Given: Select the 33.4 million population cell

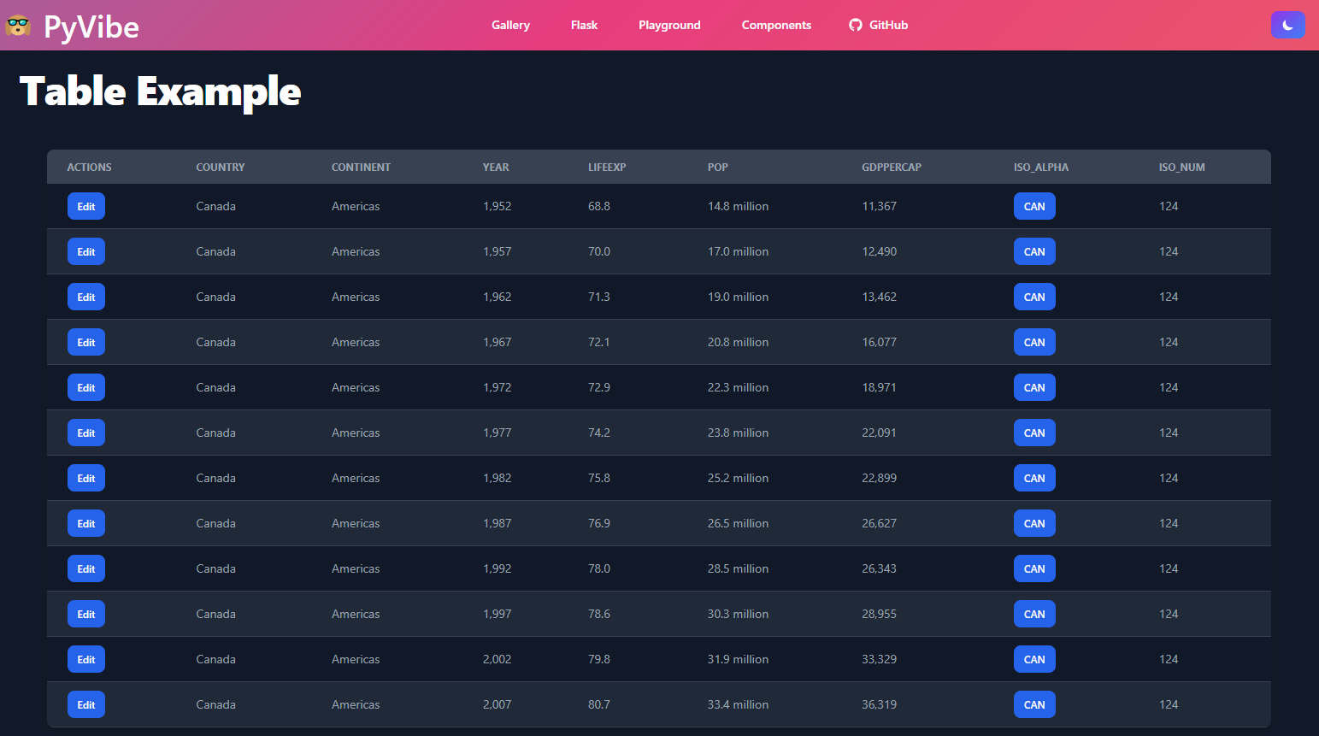Looking at the screenshot, I should point(738,704).
